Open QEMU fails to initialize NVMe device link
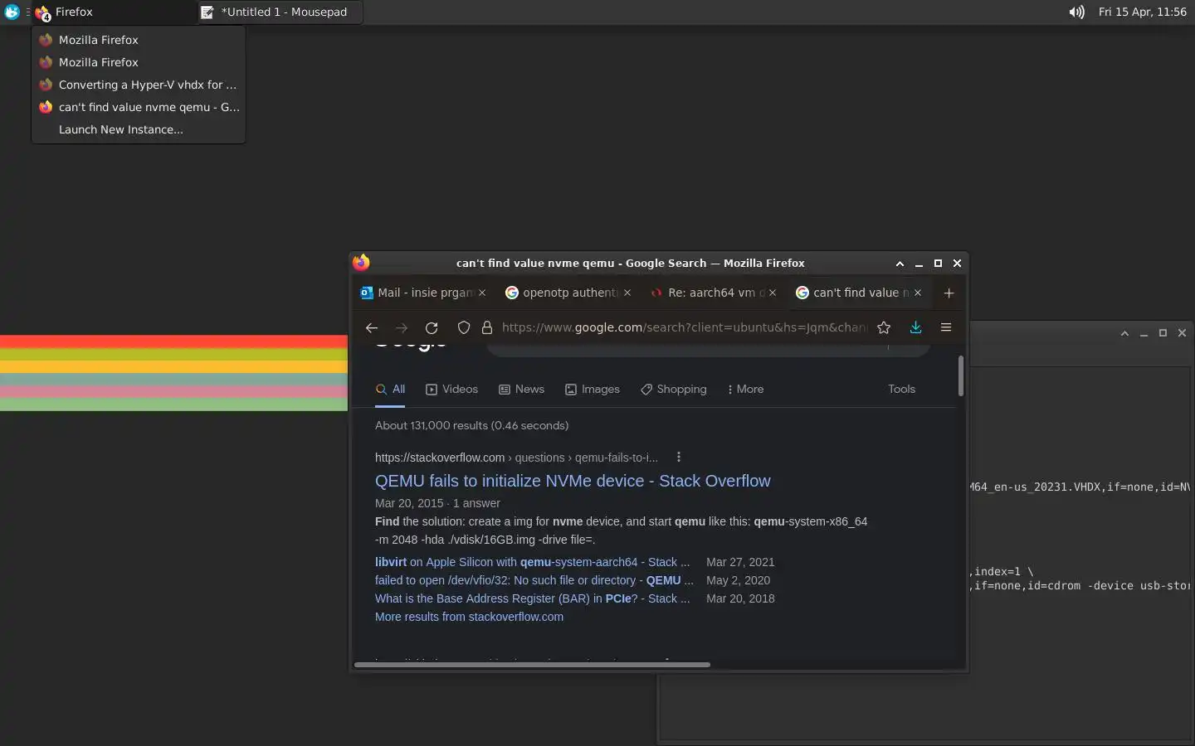The width and height of the screenshot is (1195, 746). [x=573, y=481]
